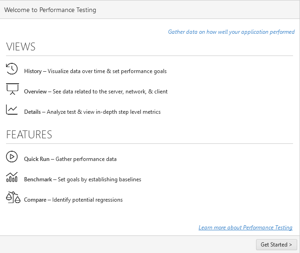Click the word Performance Testing in link
This screenshot has height=253, width=300.
(x=268, y=228)
